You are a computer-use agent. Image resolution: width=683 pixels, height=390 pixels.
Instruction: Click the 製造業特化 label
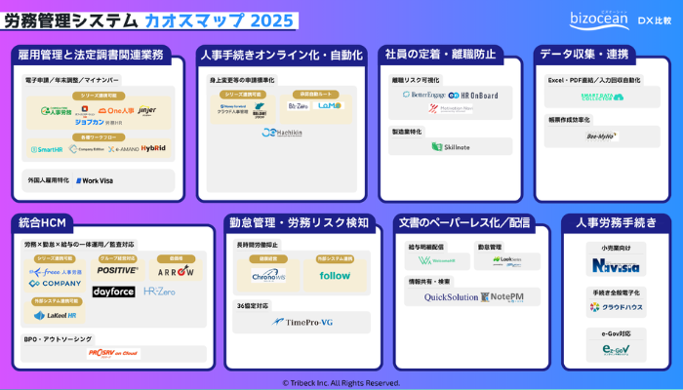407,132
